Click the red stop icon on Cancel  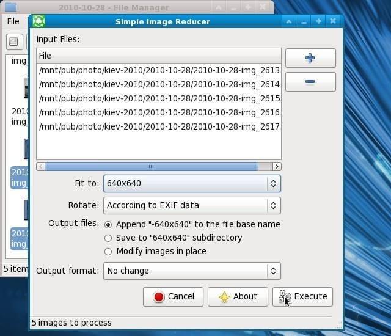coord(159,297)
